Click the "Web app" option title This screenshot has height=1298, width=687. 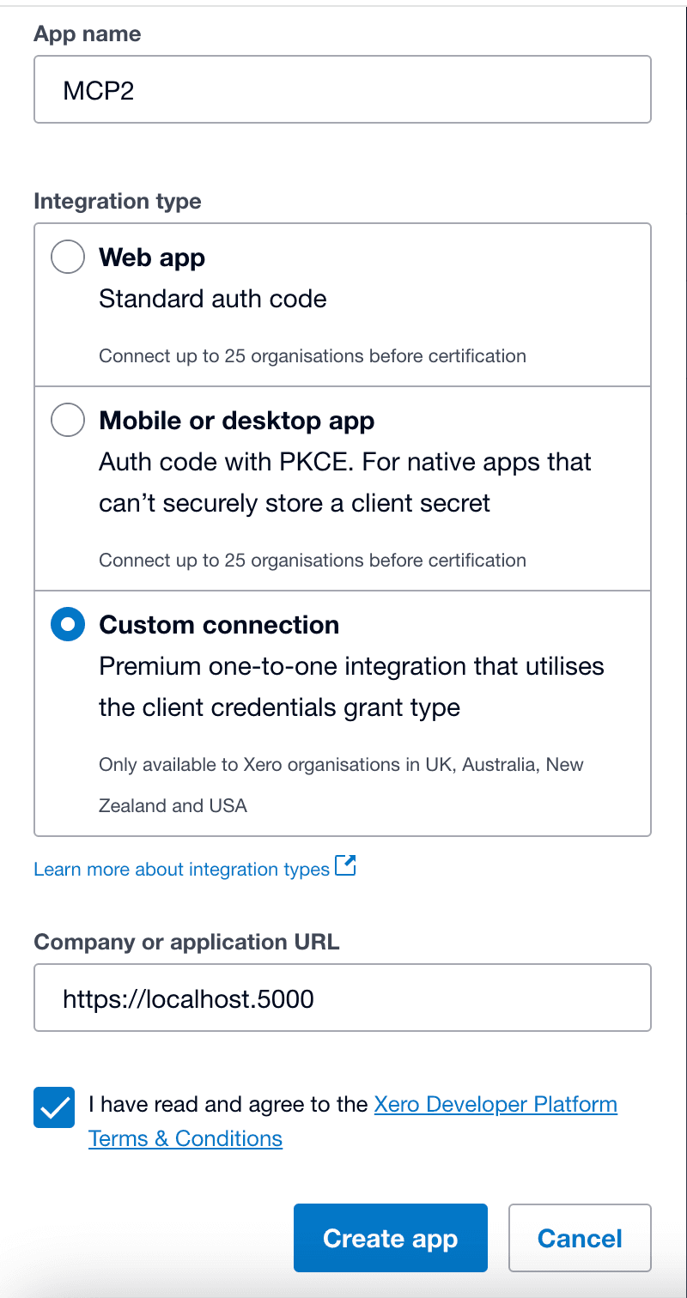pyautogui.click(x=152, y=258)
